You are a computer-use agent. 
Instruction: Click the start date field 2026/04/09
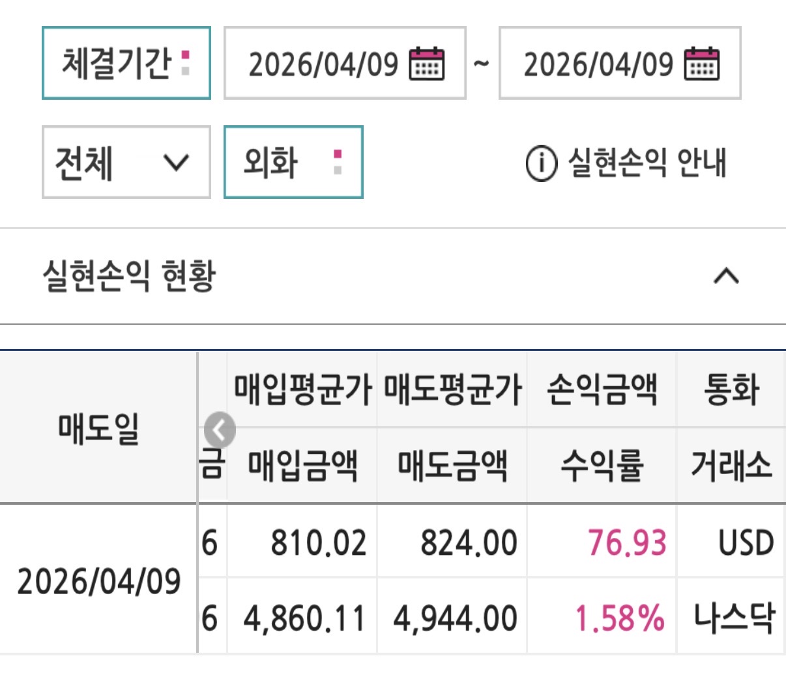[x=323, y=64]
